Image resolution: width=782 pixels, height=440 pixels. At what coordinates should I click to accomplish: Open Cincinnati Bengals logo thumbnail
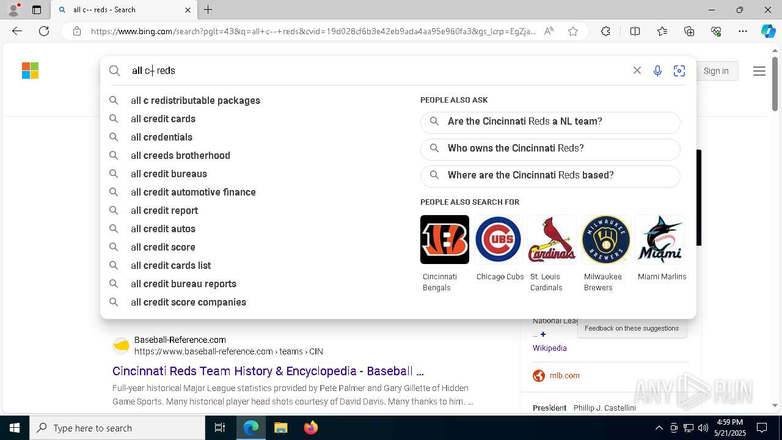[x=445, y=240]
